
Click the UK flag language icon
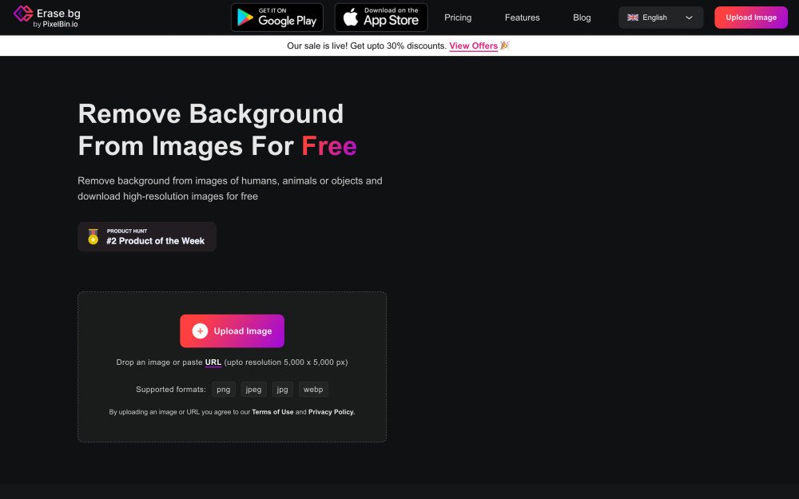pyautogui.click(x=633, y=18)
